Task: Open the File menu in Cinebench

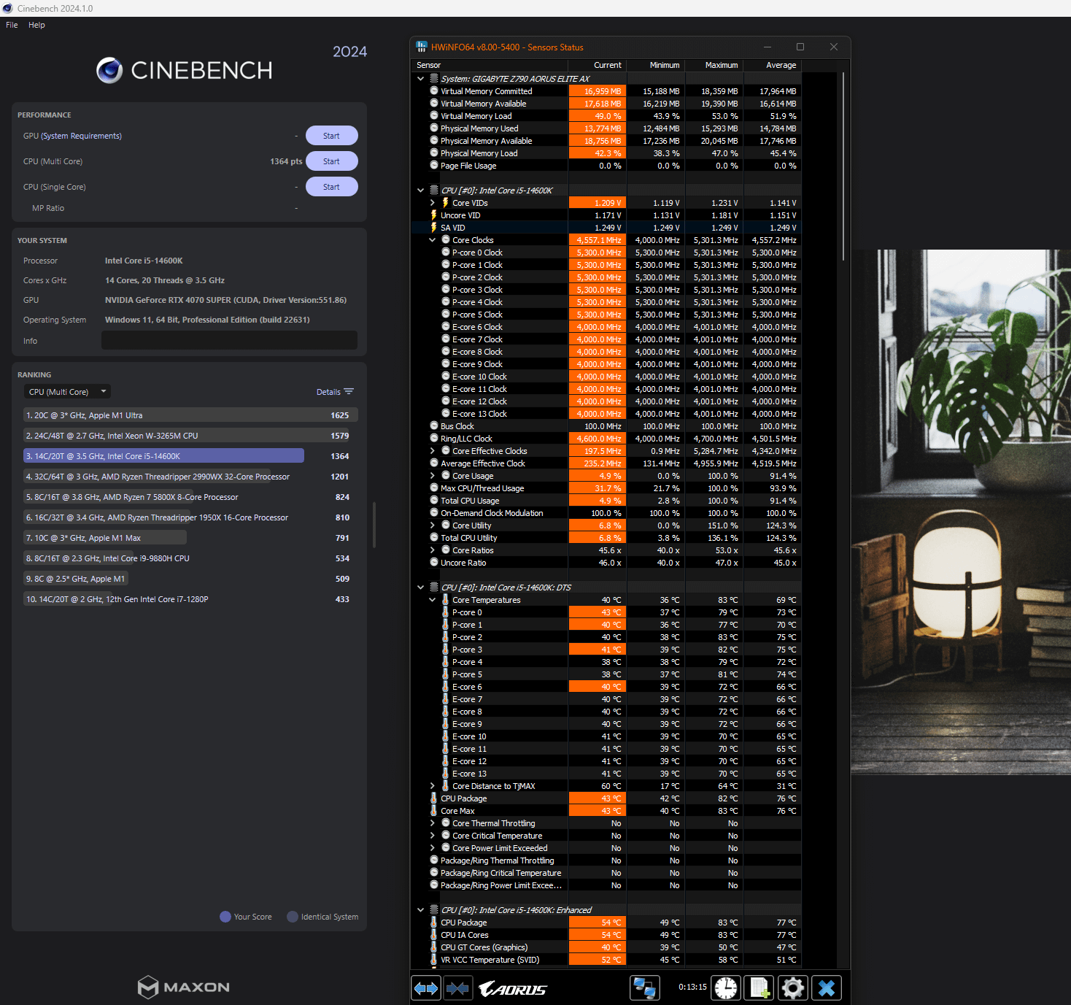Action: pos(12,25)
